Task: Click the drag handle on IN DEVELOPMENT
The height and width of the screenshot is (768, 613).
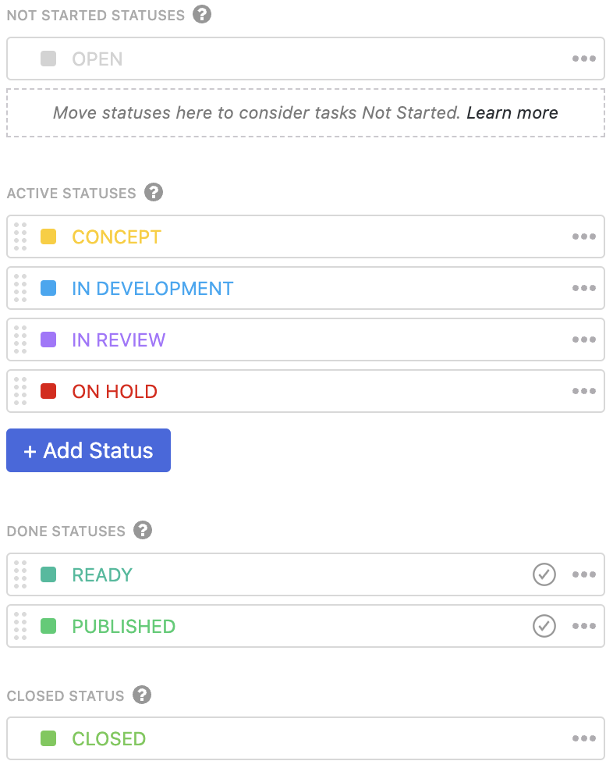Action: tap(21, 287)
